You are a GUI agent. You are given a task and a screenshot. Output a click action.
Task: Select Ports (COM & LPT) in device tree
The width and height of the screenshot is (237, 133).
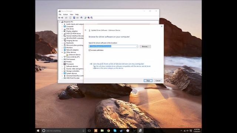pyautogui.click(x=73, y=57)
